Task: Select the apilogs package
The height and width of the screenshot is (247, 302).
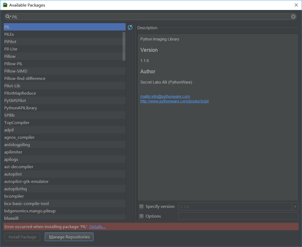Action: 65,159
